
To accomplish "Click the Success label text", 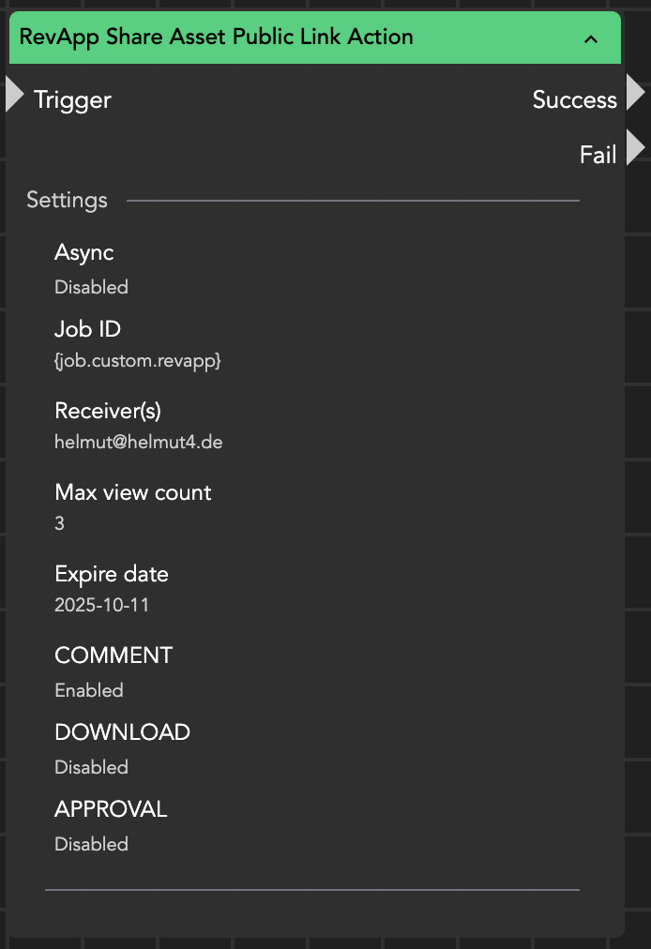I will click(574, 100).
